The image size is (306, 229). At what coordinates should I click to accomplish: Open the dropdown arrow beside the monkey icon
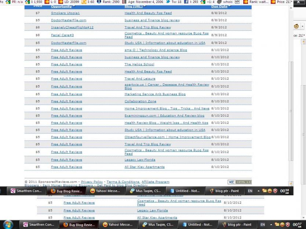click(x=302, y=26)
